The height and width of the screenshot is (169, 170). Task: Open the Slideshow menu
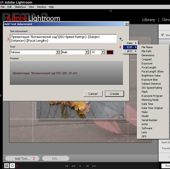click(x=20, y=7)
